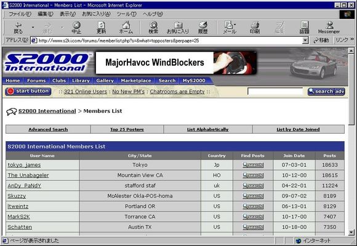The width and height of the screenshot is (357, 246).
Task: Switch to the Marketplace site tab
Action: (136, 80)
